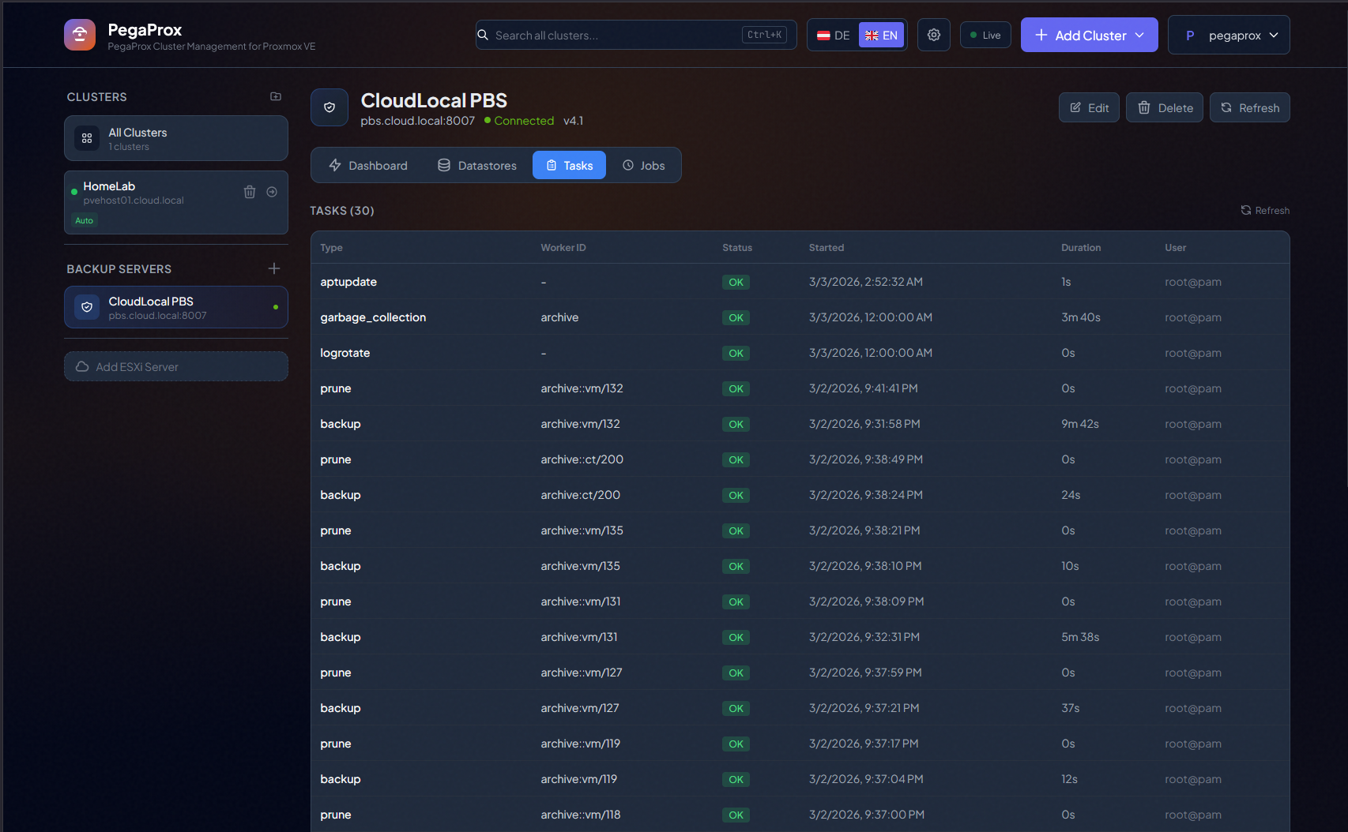Switch language to EN
This screenshot has width=1348, height=832.
[x=881, y=36]
